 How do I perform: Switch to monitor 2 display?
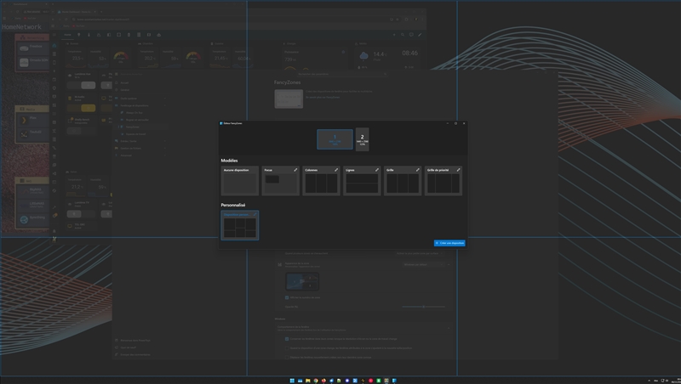point(362,139)
